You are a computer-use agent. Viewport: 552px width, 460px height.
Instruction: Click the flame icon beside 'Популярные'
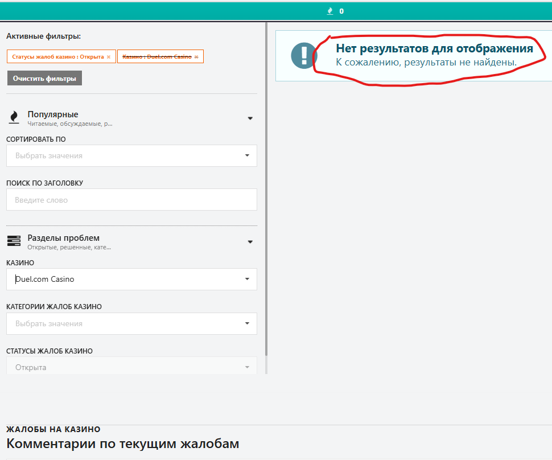coord(14,117)
